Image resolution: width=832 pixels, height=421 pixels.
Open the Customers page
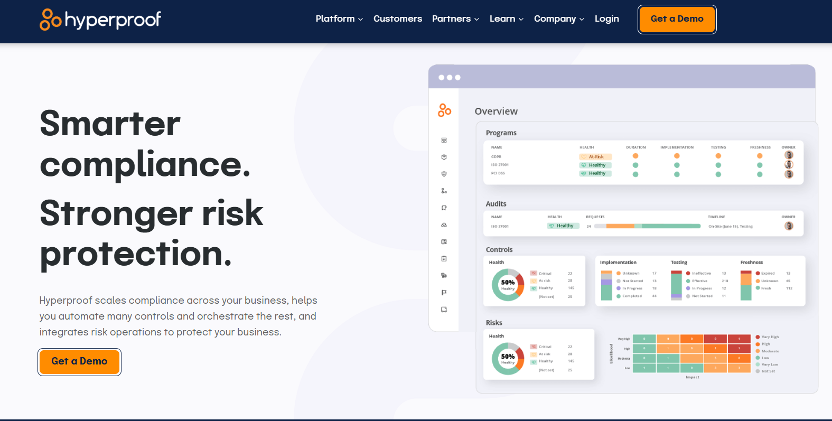(x=398, y=18)
